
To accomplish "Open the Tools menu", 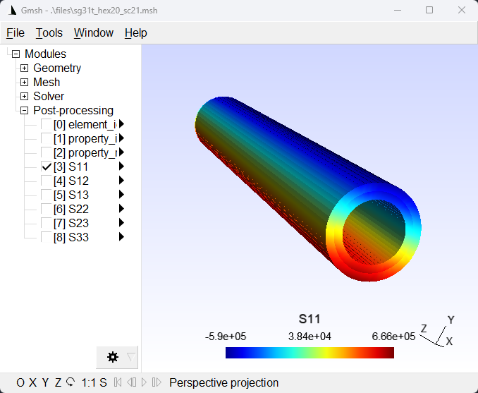I will pyautogui.click(x=49, y=33).
